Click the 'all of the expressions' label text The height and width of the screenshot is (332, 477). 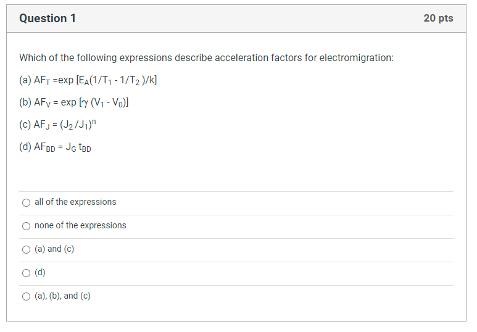click(x=75, y=202)
